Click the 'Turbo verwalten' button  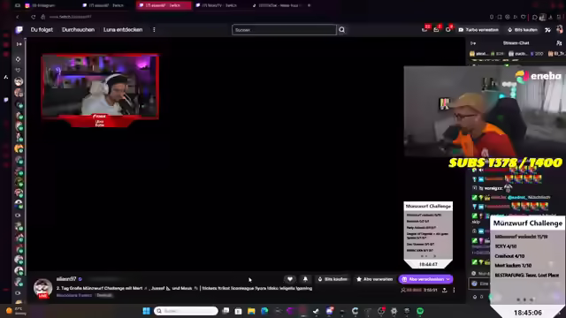click(478, 30)
